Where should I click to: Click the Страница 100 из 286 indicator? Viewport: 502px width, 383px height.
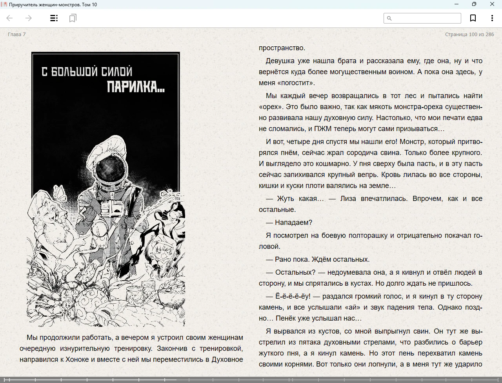click(469, 34)
